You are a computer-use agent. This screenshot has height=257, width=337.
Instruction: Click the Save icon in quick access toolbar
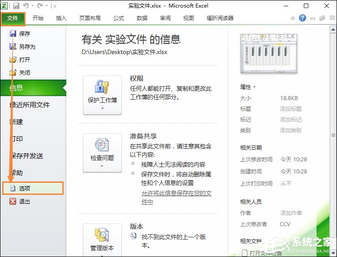coord(16,6)
